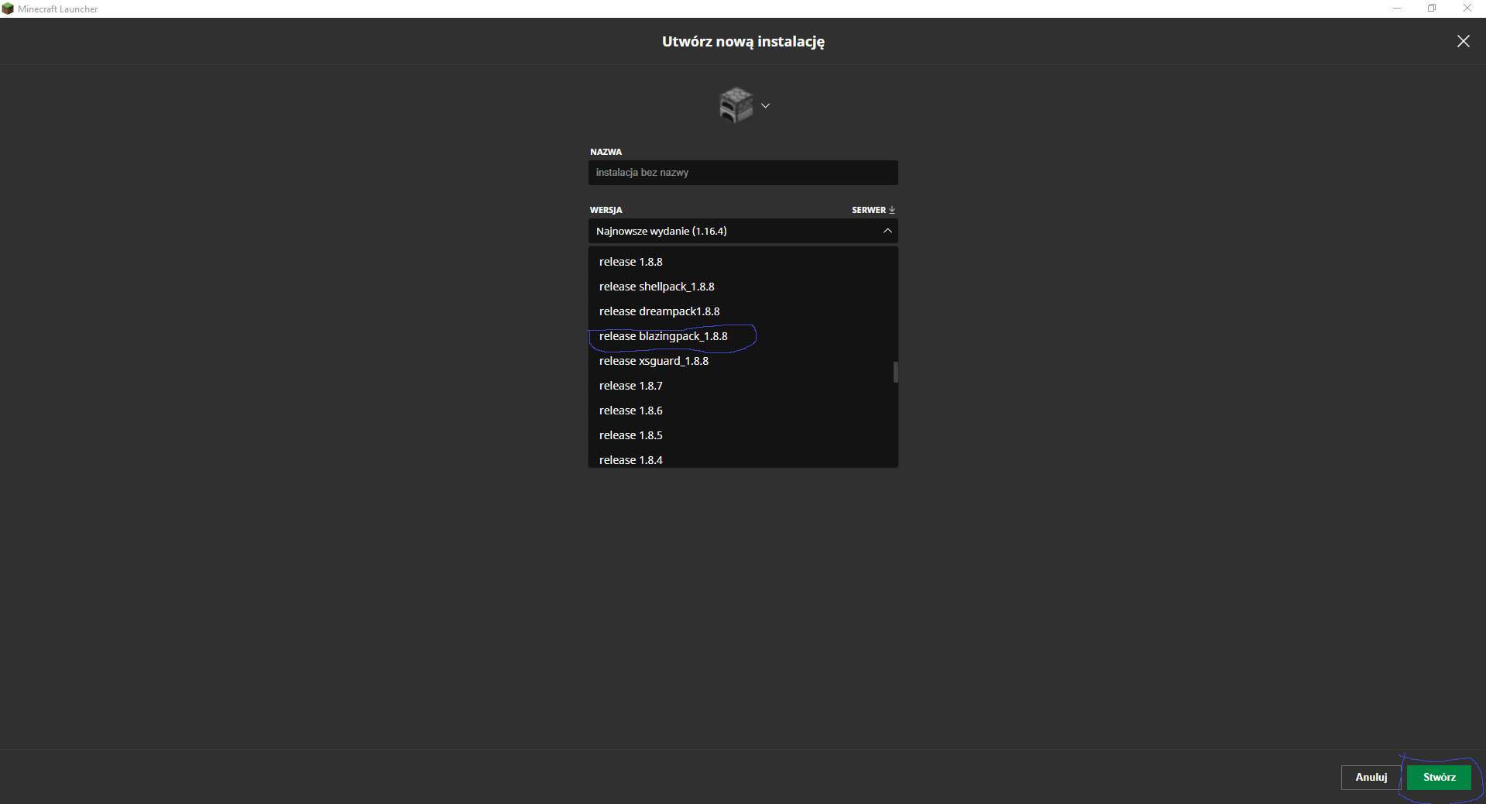This screenshot has height=804, width=1486.
Task: Click the version list scrollbar thumb
Action: pyautogui.click(x=895, y=372)
